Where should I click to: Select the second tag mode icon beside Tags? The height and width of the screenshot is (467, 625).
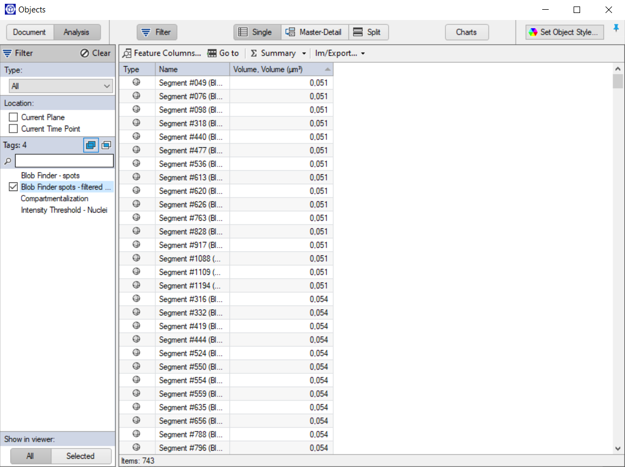click(x=106, y=145)
